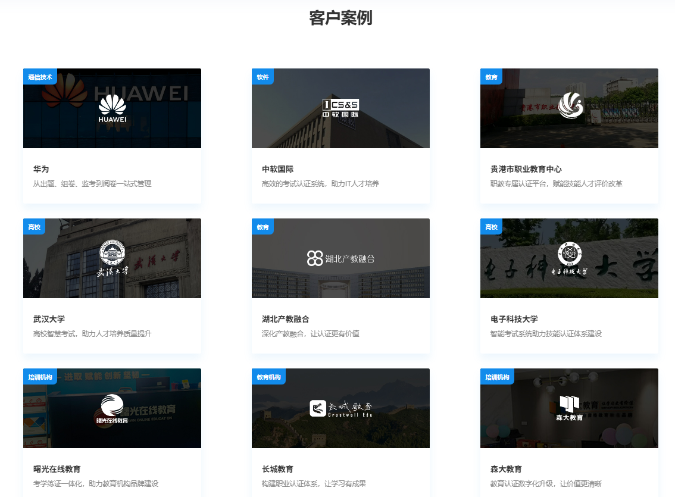Open the 武汉大学 case title
Image resolution: width=675 pixels, height=497 pixels.
(x=49, y=319)
